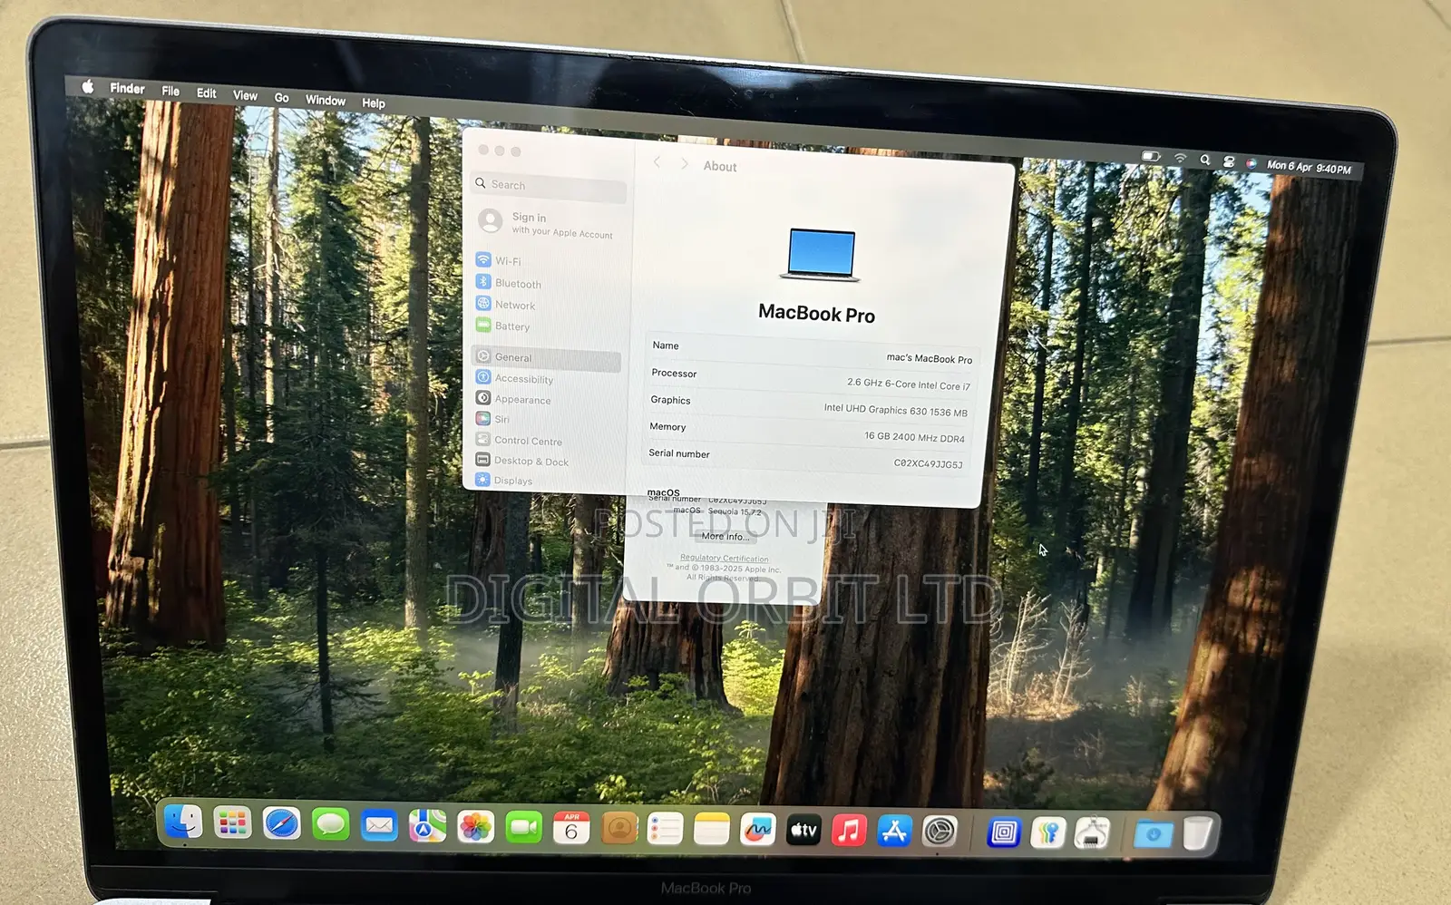Open the Finder menu
Screen dimensions: 1451x905
[x=127, y=88]
